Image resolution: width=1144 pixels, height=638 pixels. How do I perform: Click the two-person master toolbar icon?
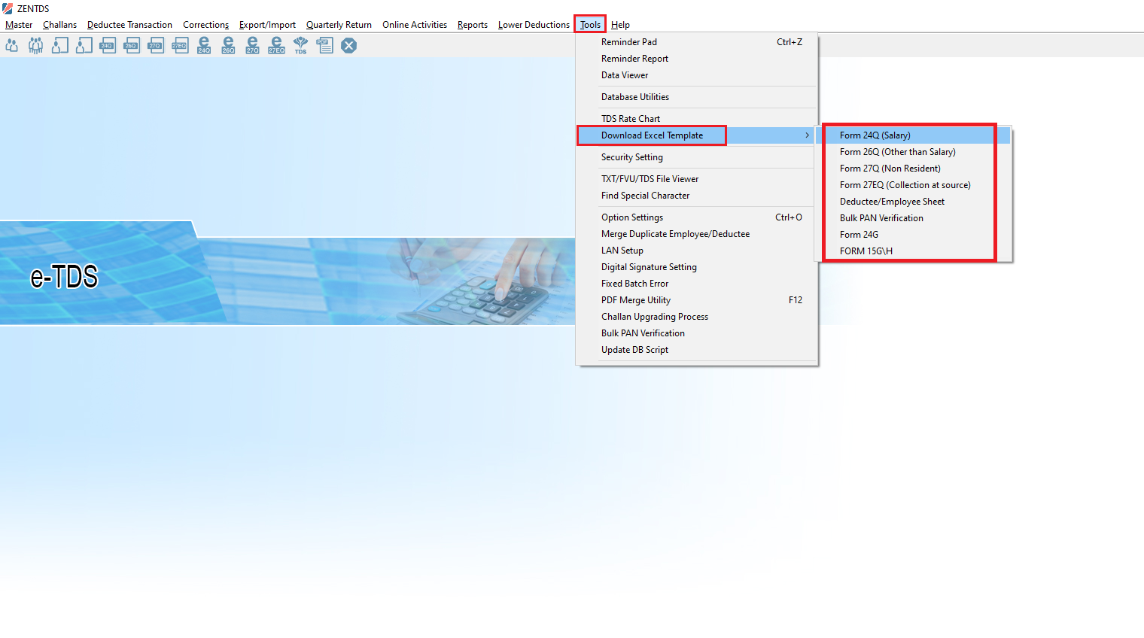coord(12,46)
